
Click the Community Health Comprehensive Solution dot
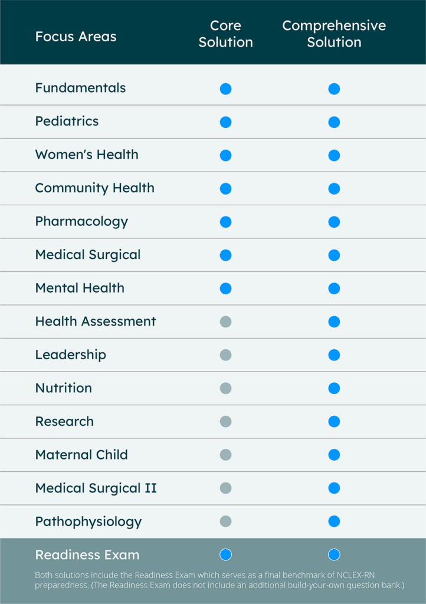334,189
